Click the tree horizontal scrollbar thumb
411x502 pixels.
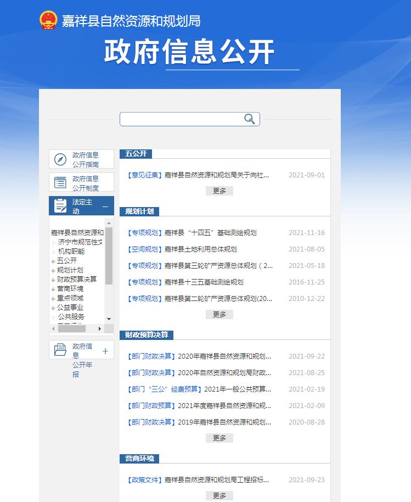[72, 329]
